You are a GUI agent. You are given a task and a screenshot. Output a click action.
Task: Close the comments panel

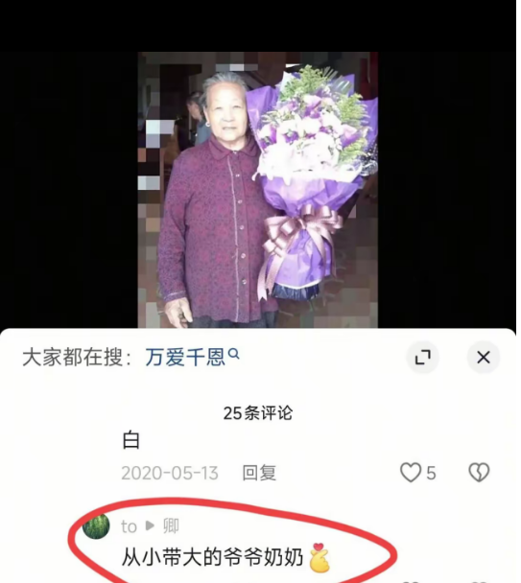pyautogui.click(x=484, y=358)
